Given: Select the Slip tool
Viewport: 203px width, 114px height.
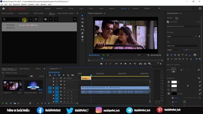Looking at the screenshot, I should tap(82, 29).
